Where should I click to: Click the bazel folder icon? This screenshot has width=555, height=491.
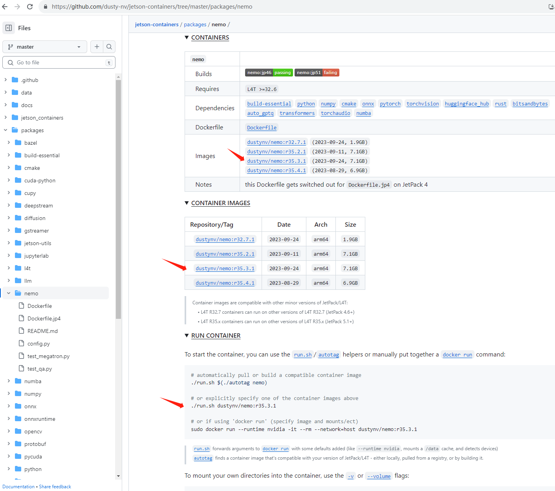(18, 142)
